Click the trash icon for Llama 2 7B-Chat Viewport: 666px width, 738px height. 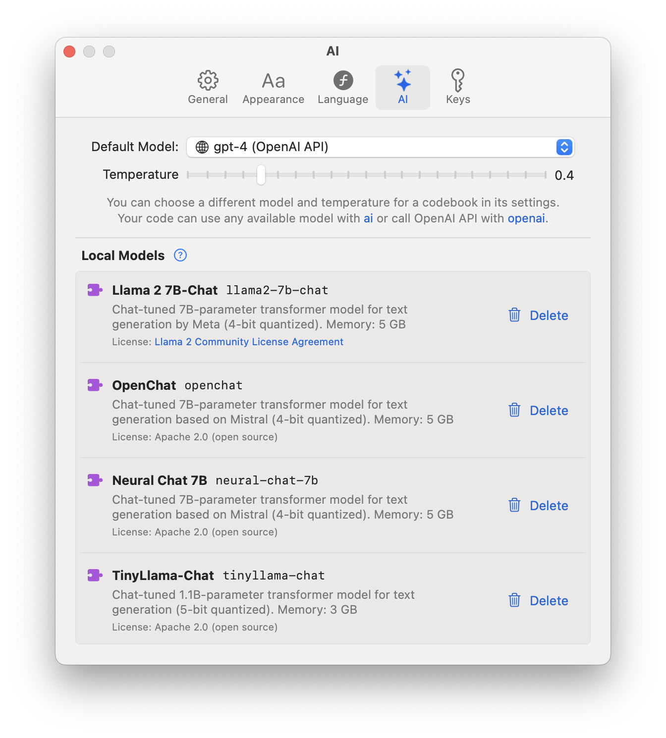(x=514, y=315)
